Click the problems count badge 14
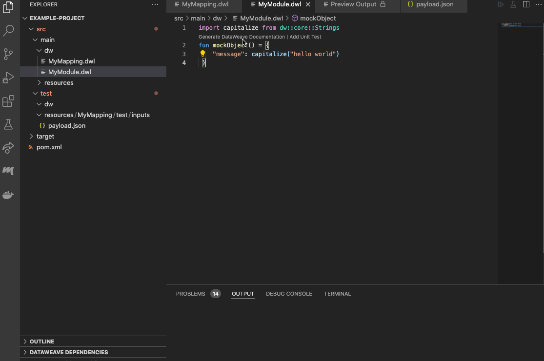The image size is (544, 361). pyautogui.click(x=216, y=294)
